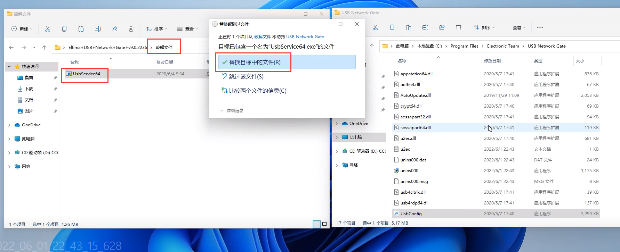Viewport: 620px width, 252px height.
Task: Click Rename icon in left window toolbar
Action: tap(98, 29)
